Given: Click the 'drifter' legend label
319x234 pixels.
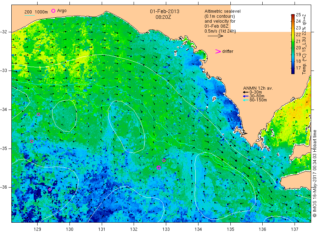Looking at the screenshot, I should [x=228, y=51].
